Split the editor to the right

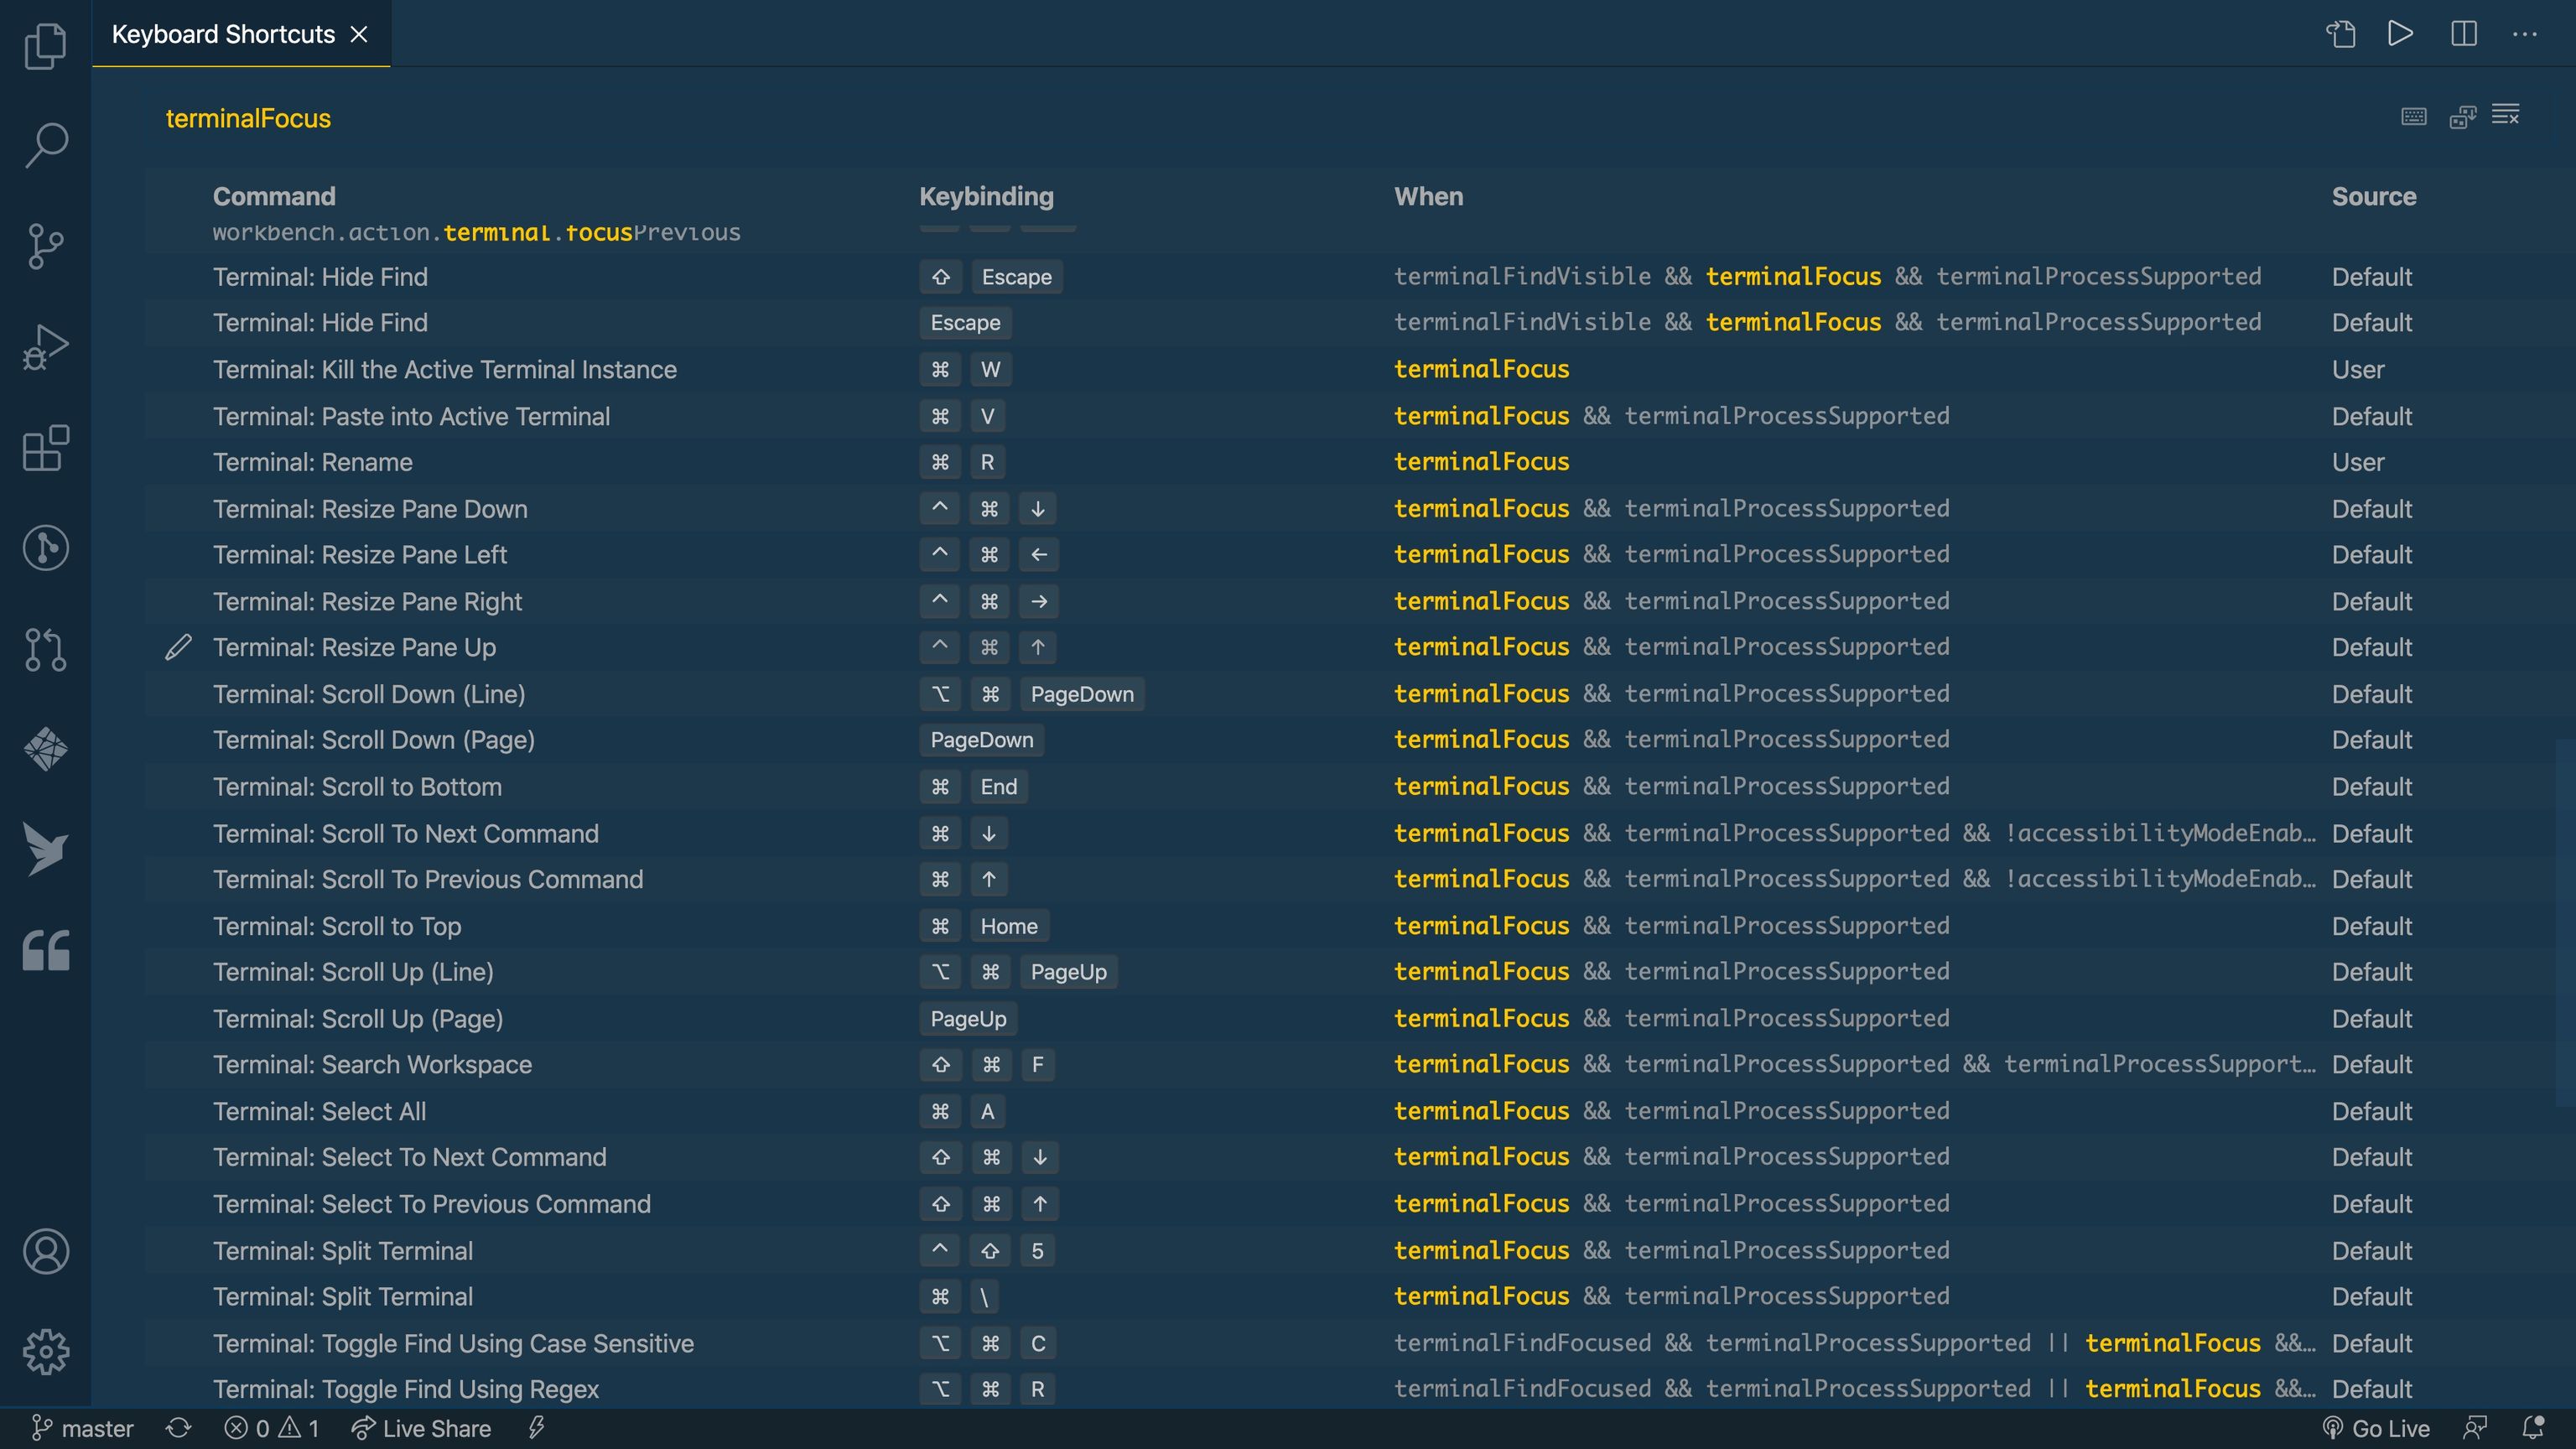[2463, 34]
